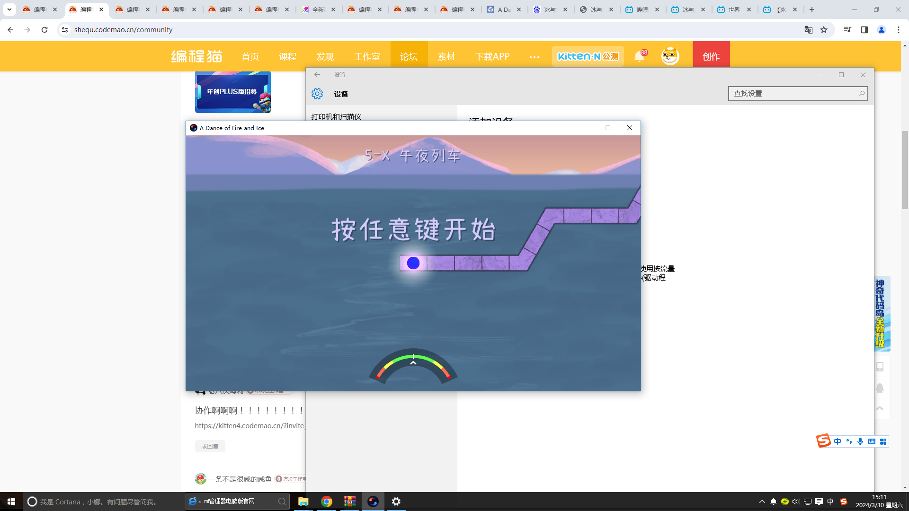
Task: Click the Kitten-N 公测 button
Action: click(588, 56)
